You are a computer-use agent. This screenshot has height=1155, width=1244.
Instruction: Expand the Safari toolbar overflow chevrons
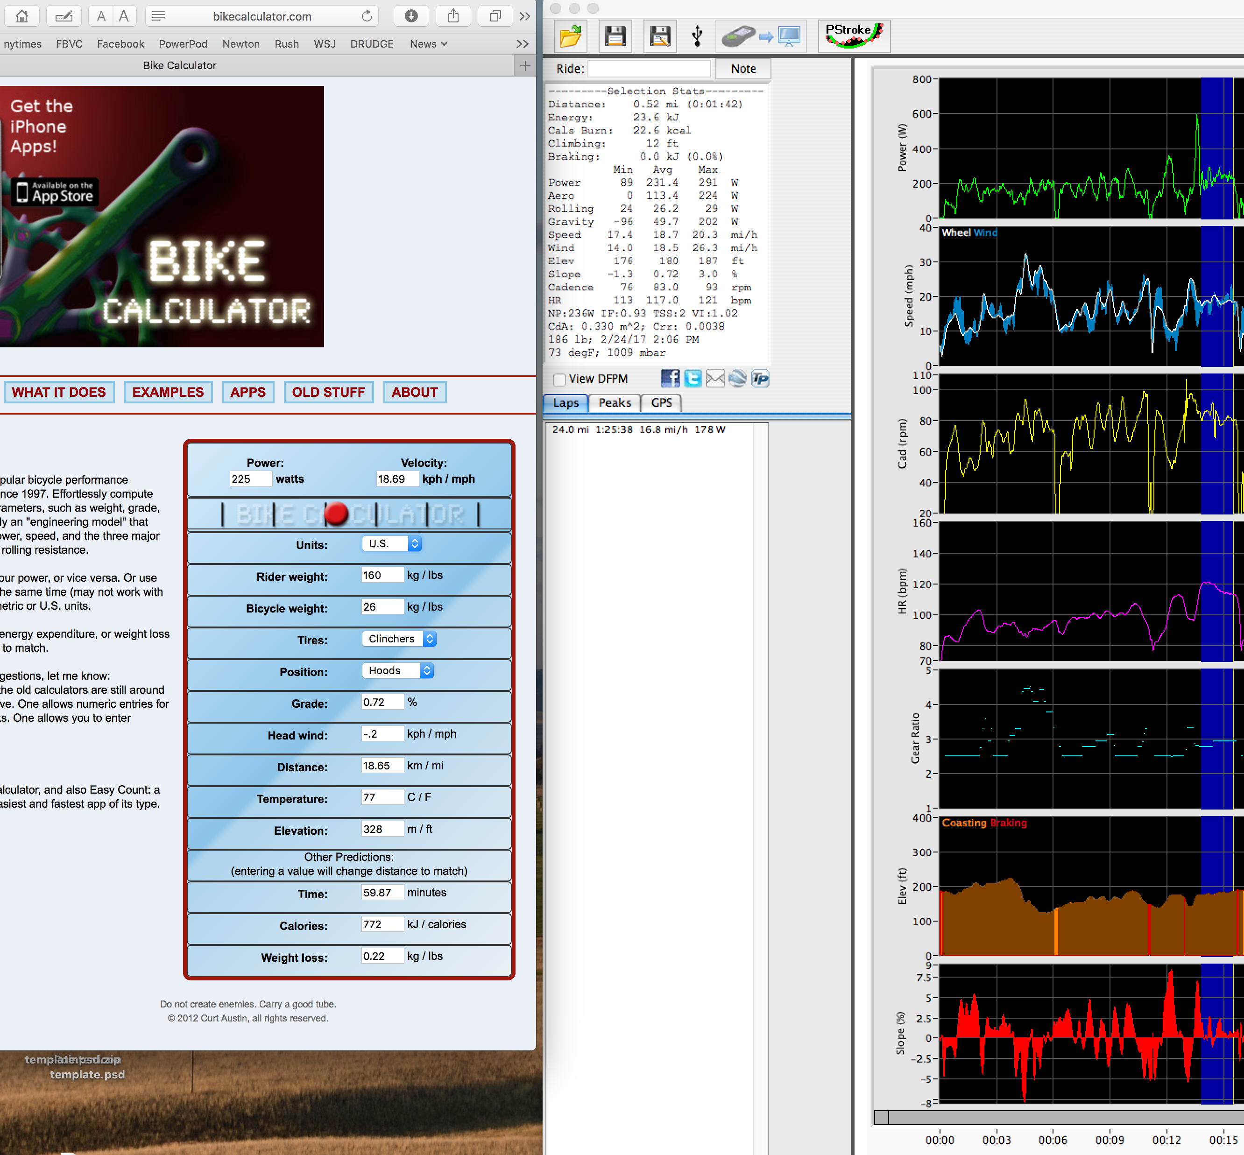[525, 16]
